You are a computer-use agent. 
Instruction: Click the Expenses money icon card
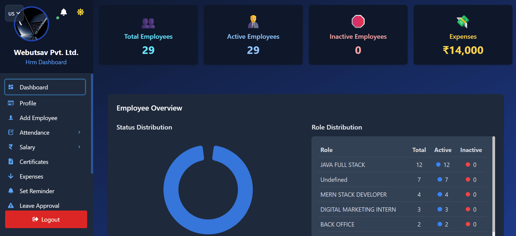coord(463,22)
